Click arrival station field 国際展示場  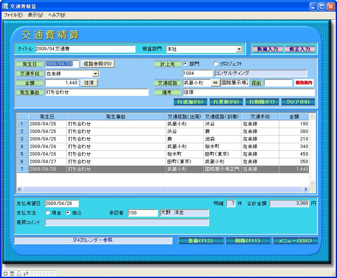[x=235, y=83]
